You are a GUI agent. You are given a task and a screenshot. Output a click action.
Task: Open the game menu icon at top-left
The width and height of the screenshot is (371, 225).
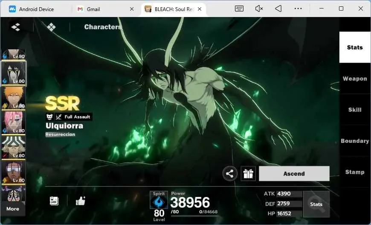click(16, 27)
